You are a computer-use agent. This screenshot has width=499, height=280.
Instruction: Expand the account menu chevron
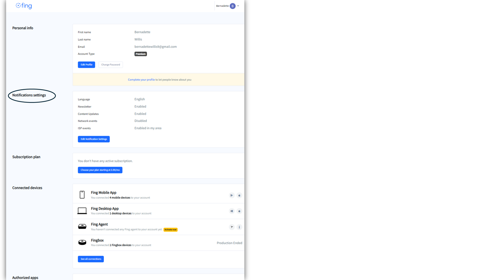coord(238,6)
